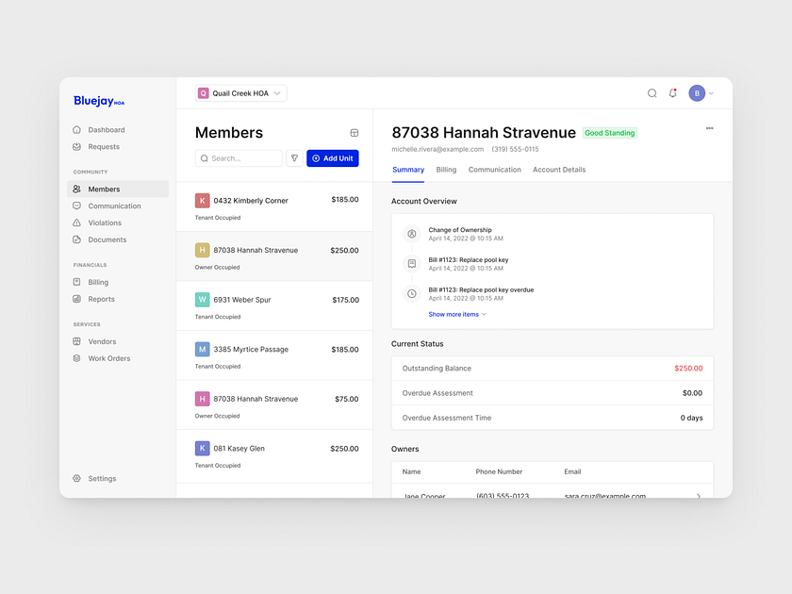Switch to the Account Details tab
This screenshot has width=792, height=594.
559,170
